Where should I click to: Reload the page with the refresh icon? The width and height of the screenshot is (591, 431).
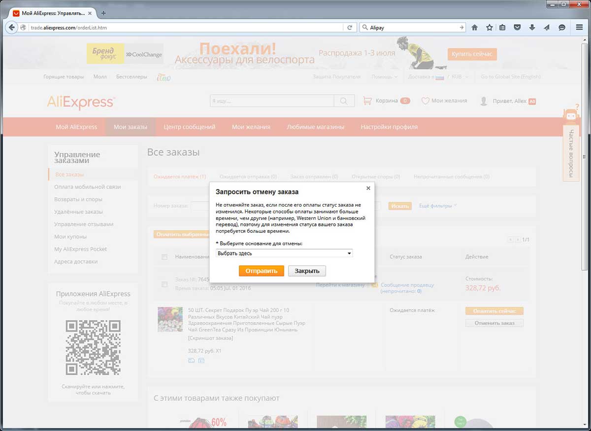pyautogui.click(x=350, y=28)
